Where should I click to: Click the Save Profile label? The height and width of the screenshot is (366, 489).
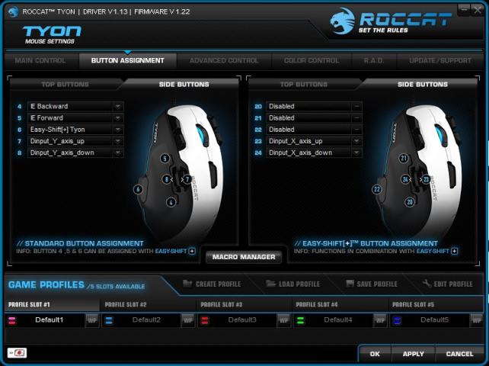pyautogui.click(x=377, y=284)
